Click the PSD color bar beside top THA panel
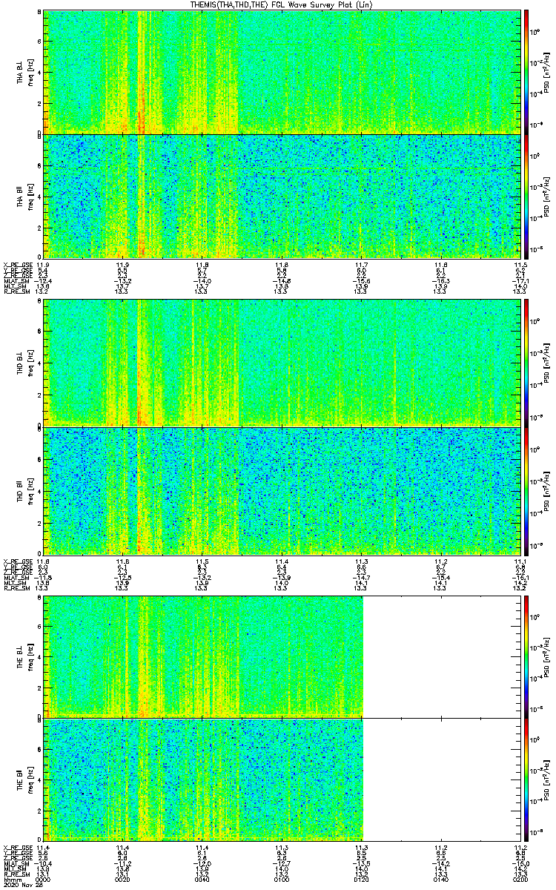Viewport: 556px width, 890px height. (526, 72)
